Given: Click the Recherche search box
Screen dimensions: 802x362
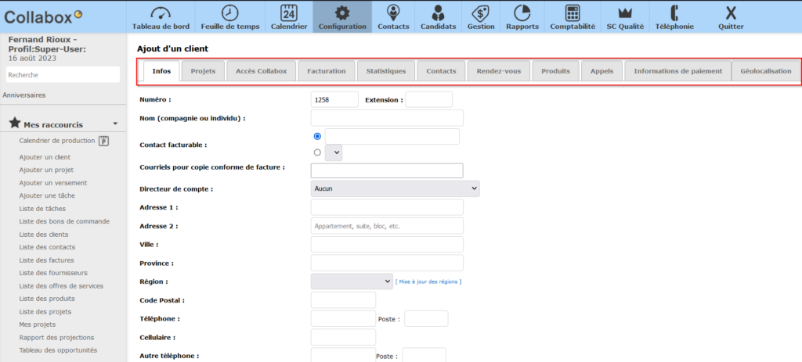Looking at the screenshot, I should click(63, 75).
